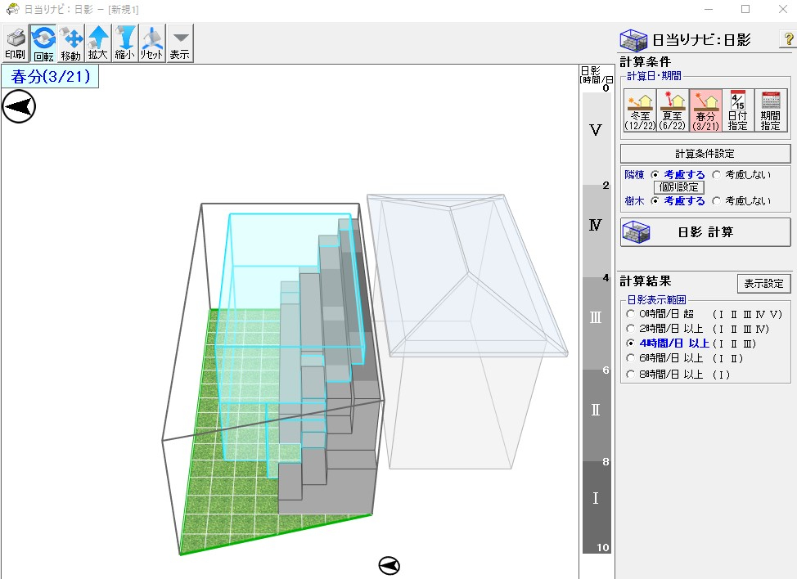Set 隣棟 to 考慮しない
This screenshot has width=797, height=579.
point(741,175)
